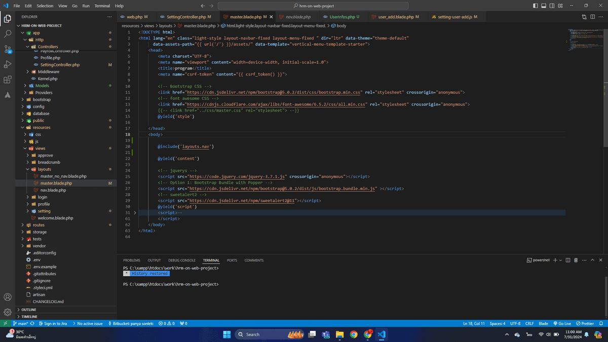Switch to the SettingController.php tab
The width and height of the screenshot is (608, 342).
coord(186,17)
